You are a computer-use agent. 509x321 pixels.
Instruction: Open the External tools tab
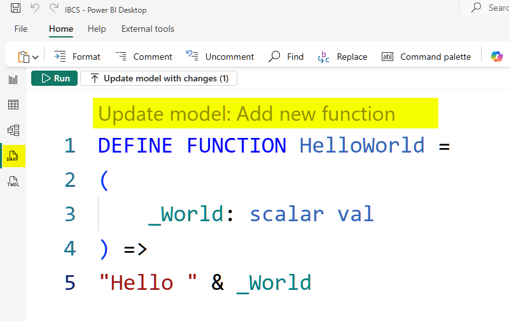click(148, 29)
